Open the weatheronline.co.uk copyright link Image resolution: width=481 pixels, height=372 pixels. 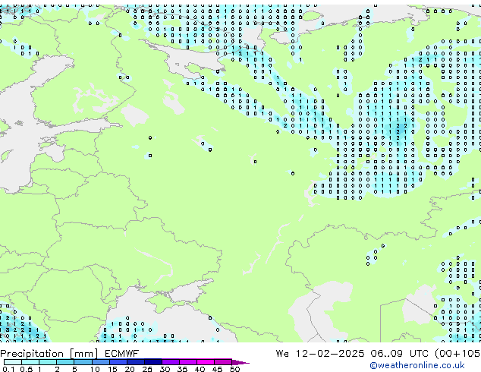coord(417,365)
